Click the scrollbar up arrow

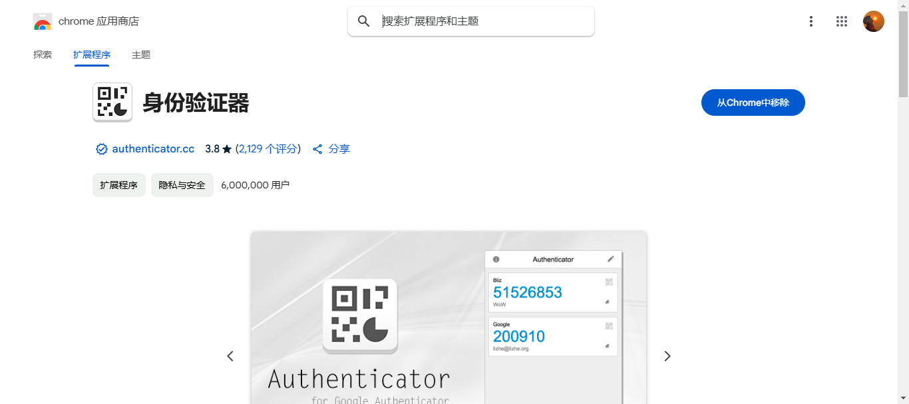click(903, 5)
